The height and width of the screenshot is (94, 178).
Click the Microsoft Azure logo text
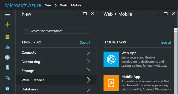(x=23, y=5)
